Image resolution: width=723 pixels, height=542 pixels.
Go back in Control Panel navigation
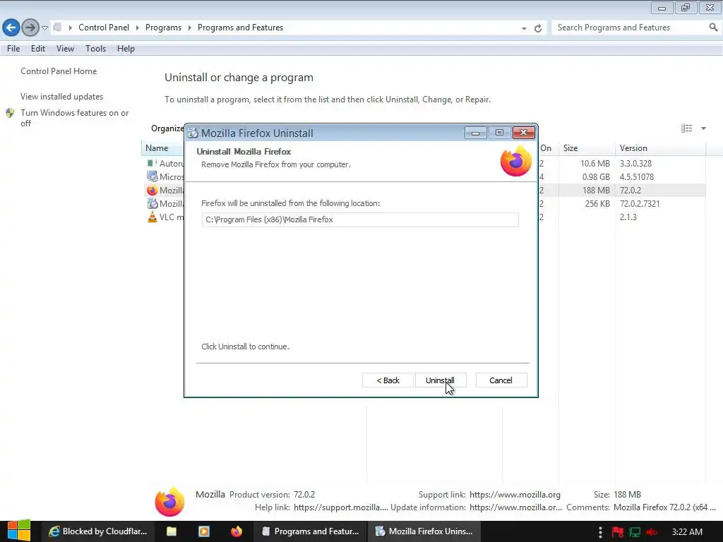(x=11, y=28)
